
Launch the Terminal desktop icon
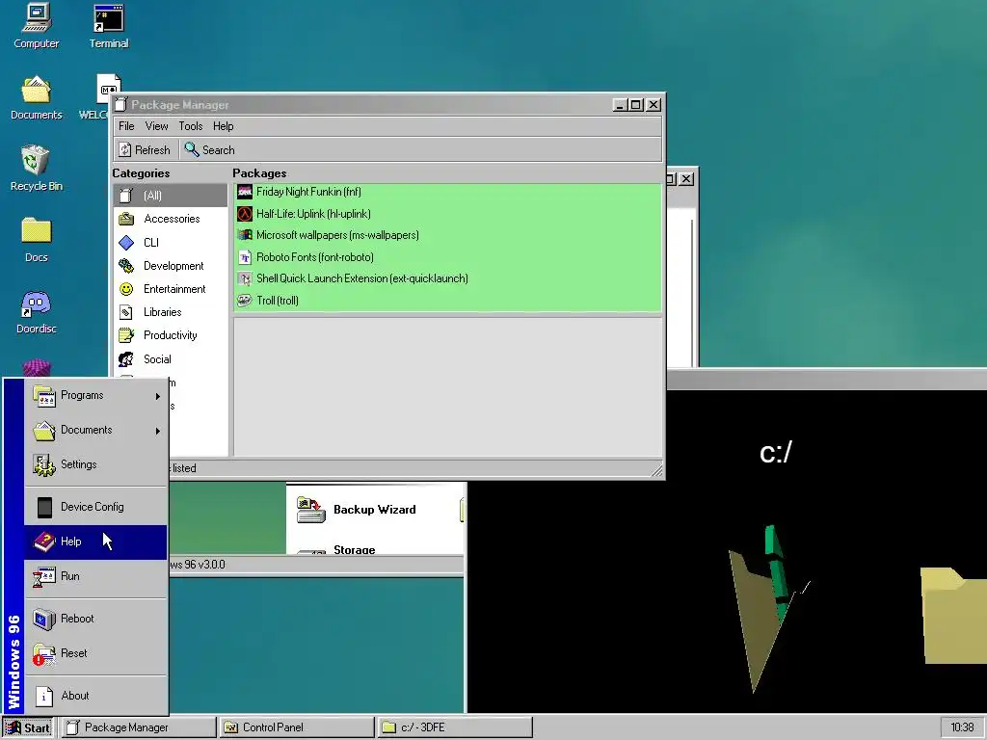pyautogui.click(x=108, y=17)
